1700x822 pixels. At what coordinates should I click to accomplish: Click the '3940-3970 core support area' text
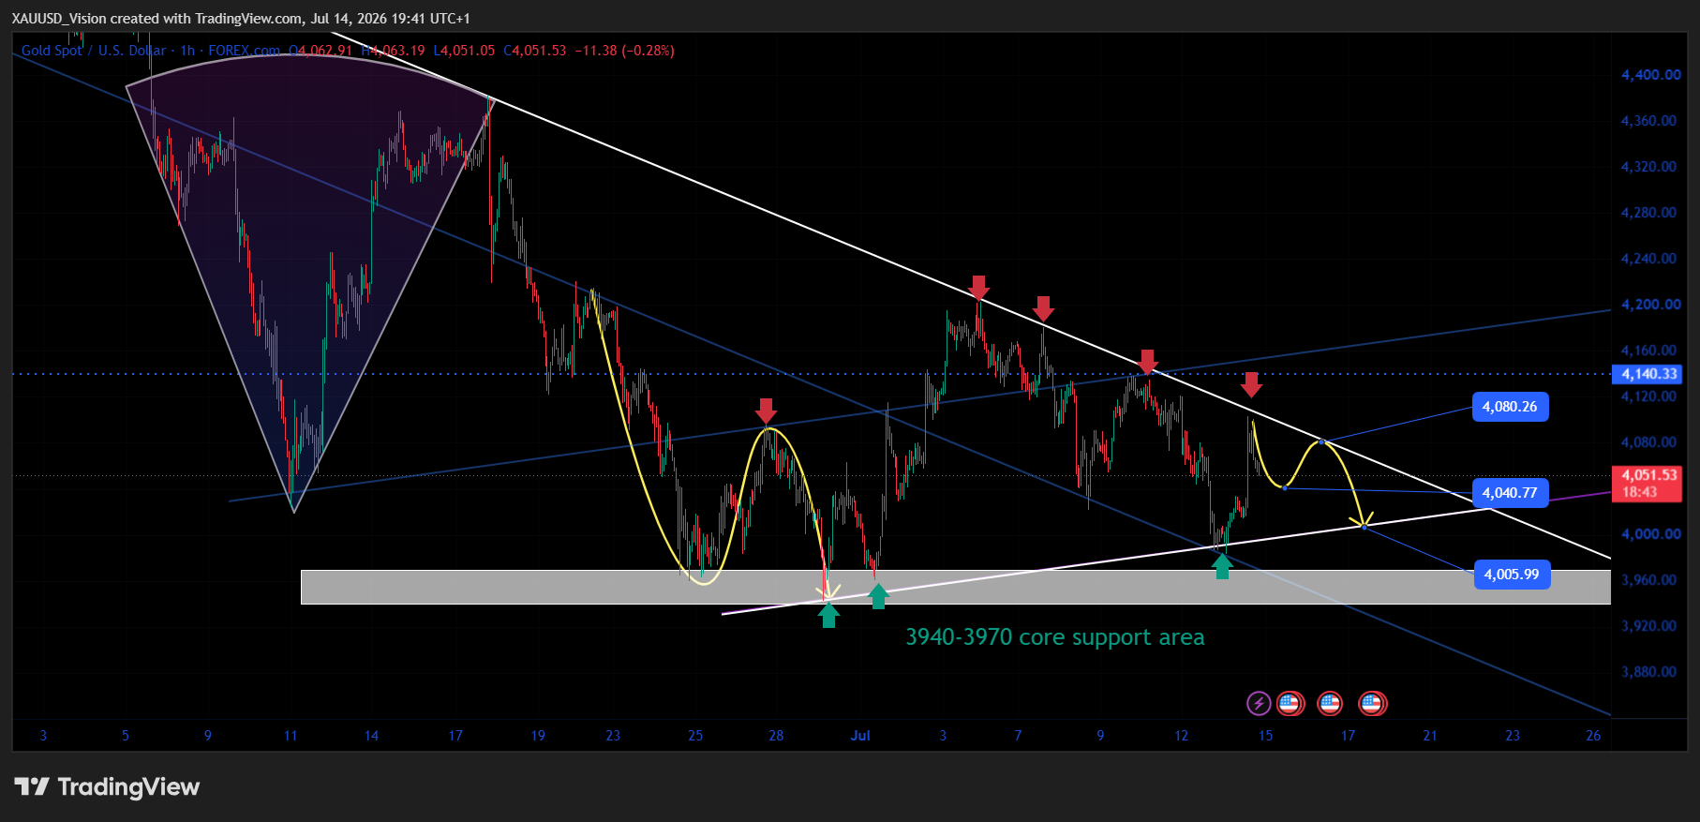click(x=1054, y=637)
